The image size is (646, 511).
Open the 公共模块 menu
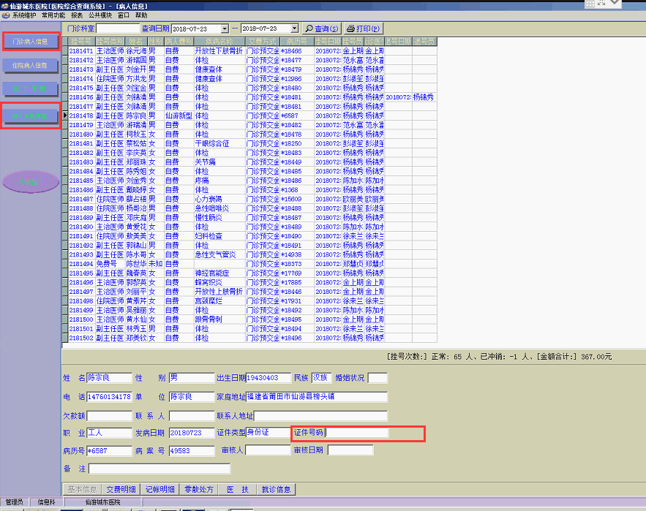pyautogui.click(x=100, y=15)
